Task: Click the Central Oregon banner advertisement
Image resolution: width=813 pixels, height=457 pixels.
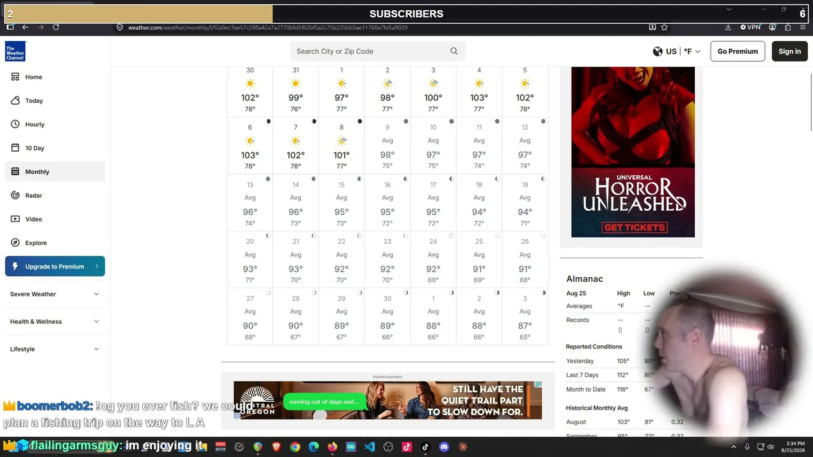Action: click(387, 401)
